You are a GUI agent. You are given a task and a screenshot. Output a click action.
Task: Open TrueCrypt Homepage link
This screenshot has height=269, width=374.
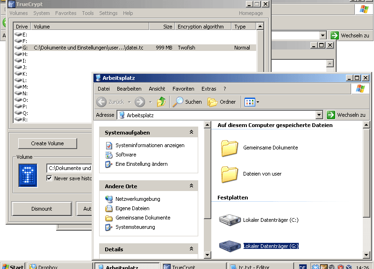(x=251, y=14)
